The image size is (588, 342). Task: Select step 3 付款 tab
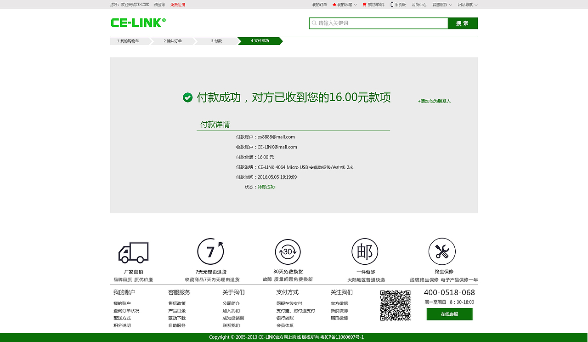pos(216,41)
